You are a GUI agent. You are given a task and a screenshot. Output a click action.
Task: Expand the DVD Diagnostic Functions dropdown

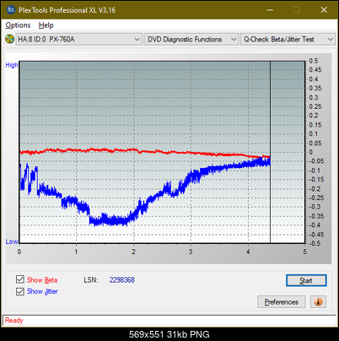(191, 40)
